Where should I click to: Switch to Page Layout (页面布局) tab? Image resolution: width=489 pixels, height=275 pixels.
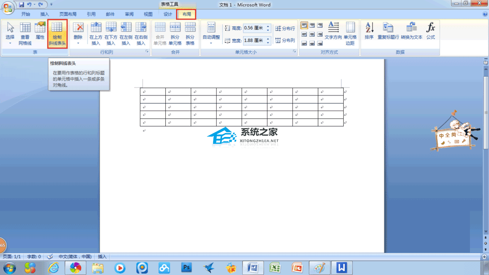coord(68,14)
